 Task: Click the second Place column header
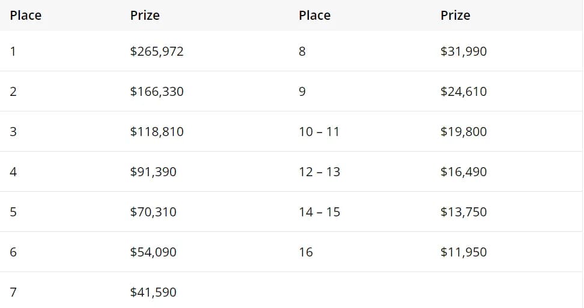click(x=314, y=16)
